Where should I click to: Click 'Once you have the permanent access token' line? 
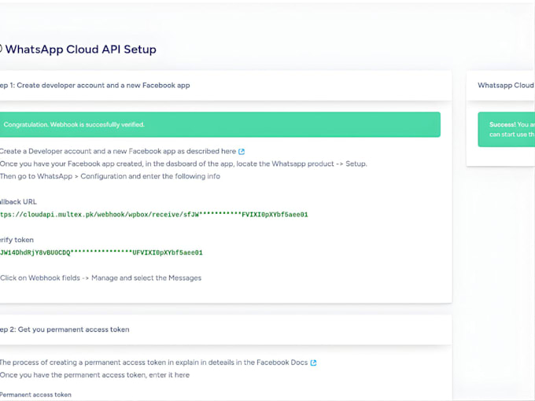tap(95, 375)
